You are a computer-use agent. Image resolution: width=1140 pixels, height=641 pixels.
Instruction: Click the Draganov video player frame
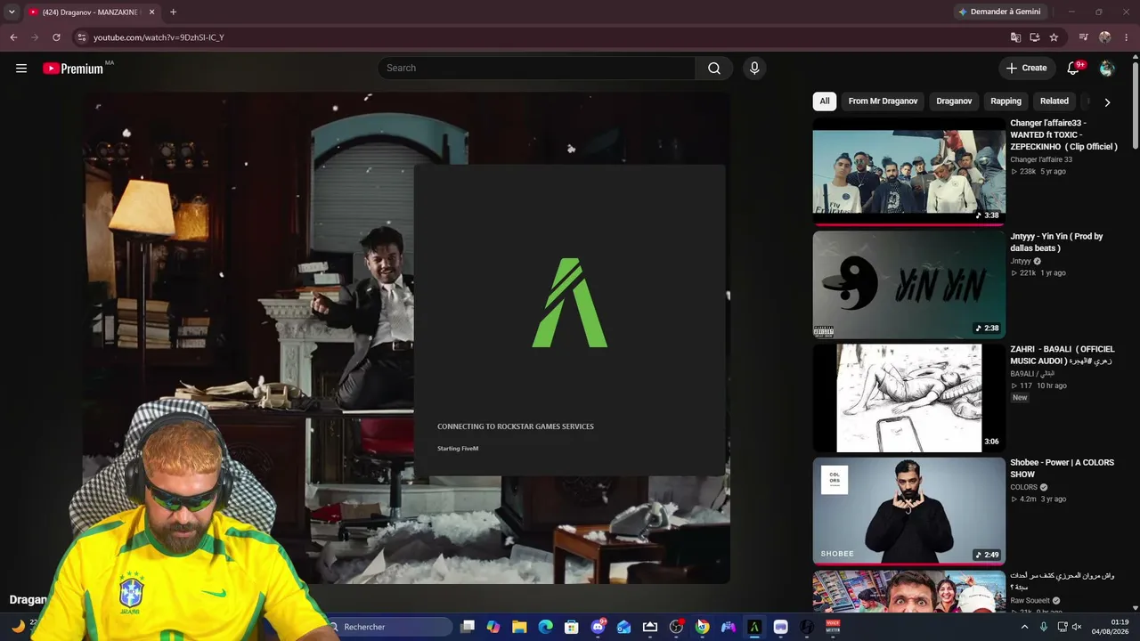(x=406, y=338)
